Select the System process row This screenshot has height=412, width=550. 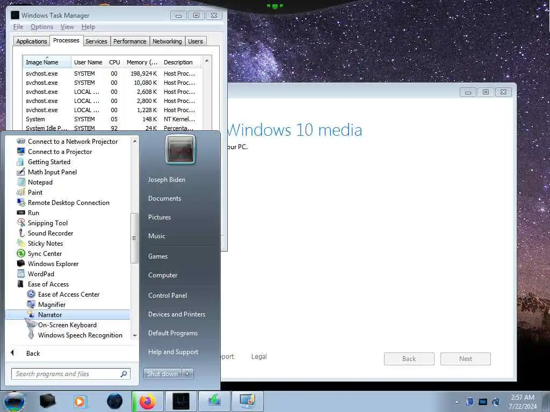tap(112, 119)
